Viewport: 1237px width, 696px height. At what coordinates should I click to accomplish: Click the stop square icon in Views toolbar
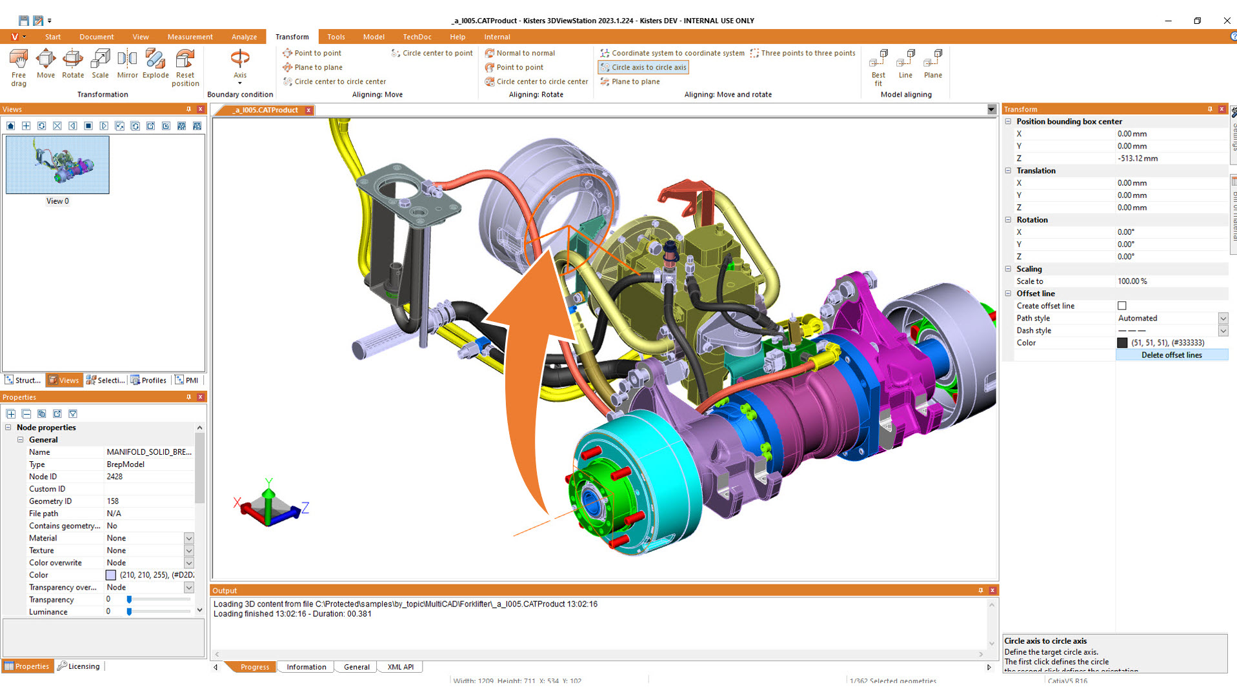(x=88, y=126)
